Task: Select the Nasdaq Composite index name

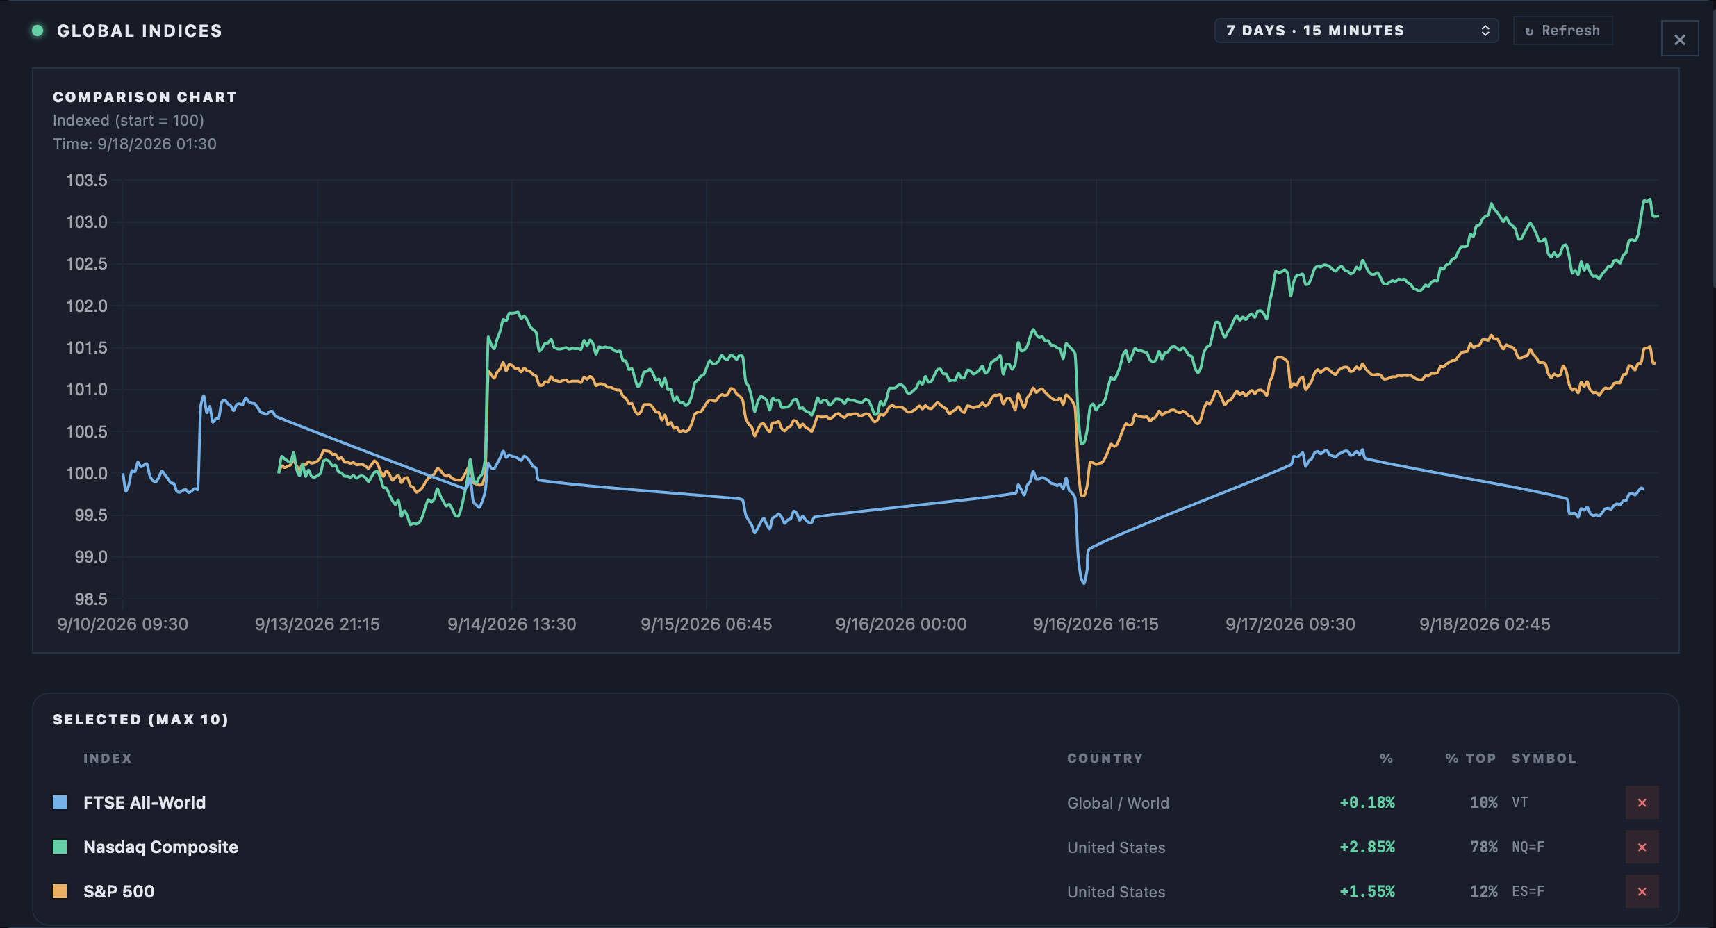Action: click(x=160, y=847)
